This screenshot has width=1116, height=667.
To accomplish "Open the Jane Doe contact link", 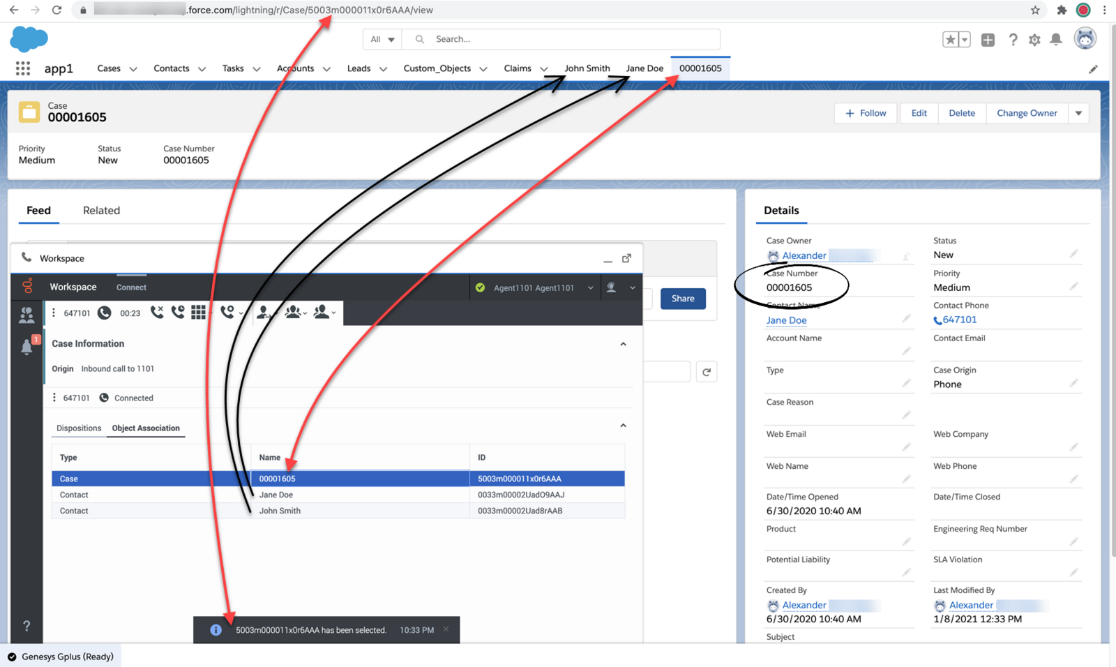I will (786, 320).
